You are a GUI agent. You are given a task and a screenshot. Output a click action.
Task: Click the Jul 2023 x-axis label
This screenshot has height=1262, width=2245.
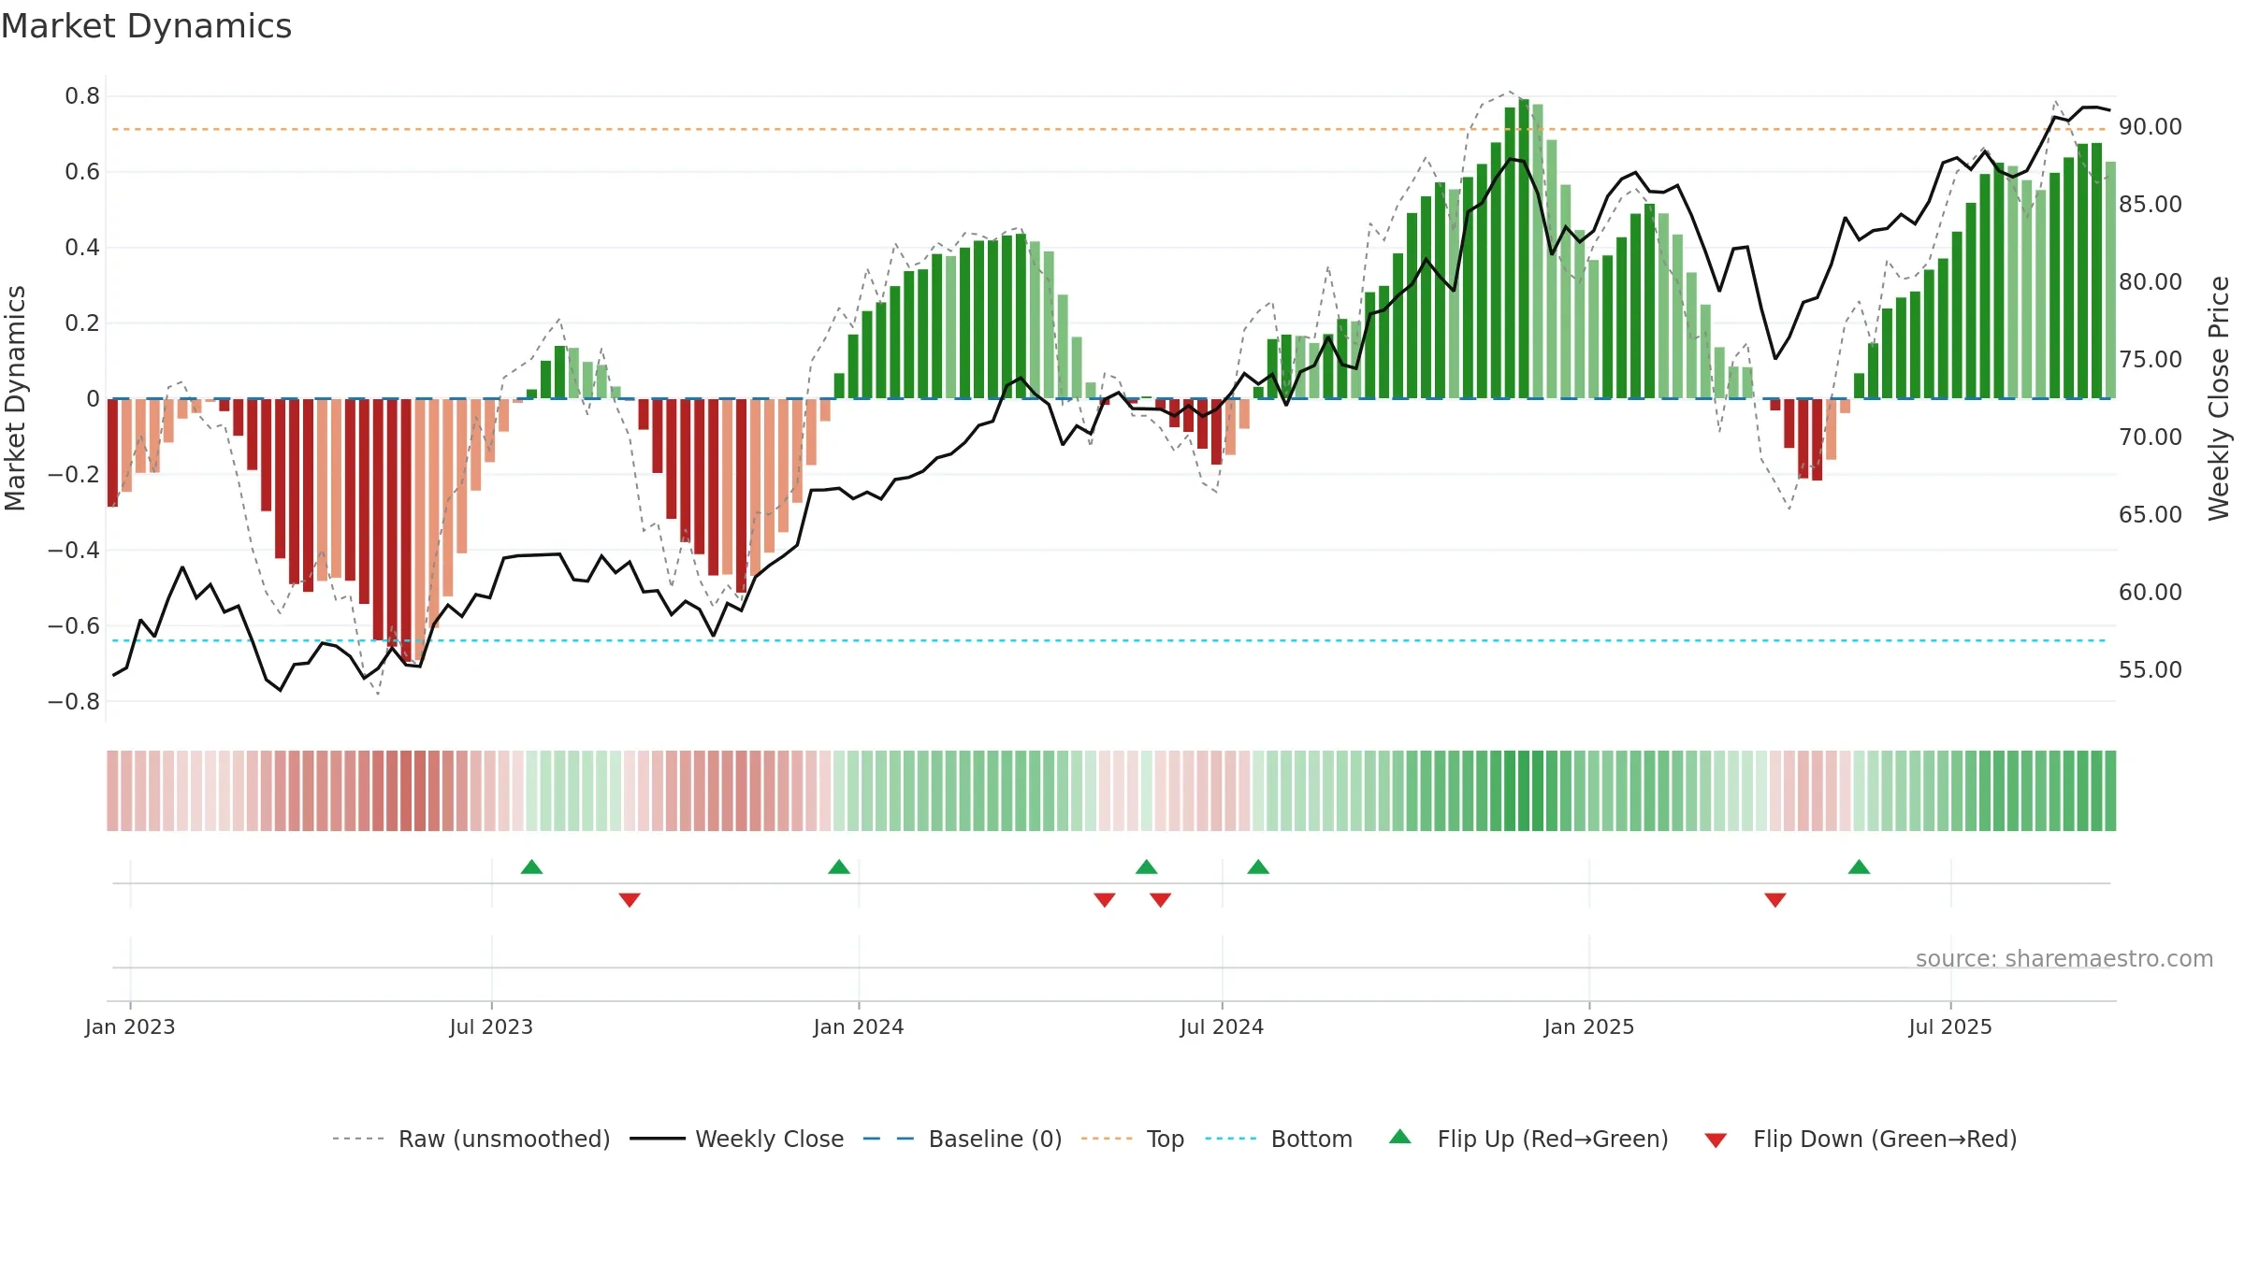coord(491,1026)
